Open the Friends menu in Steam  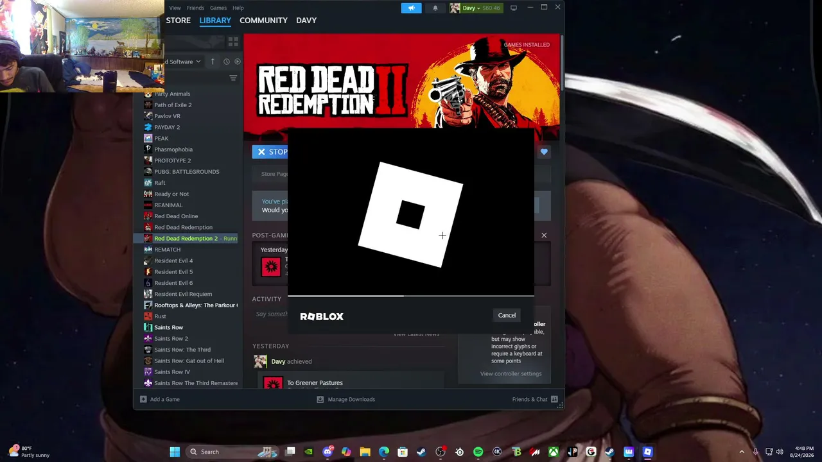(195, 8)
